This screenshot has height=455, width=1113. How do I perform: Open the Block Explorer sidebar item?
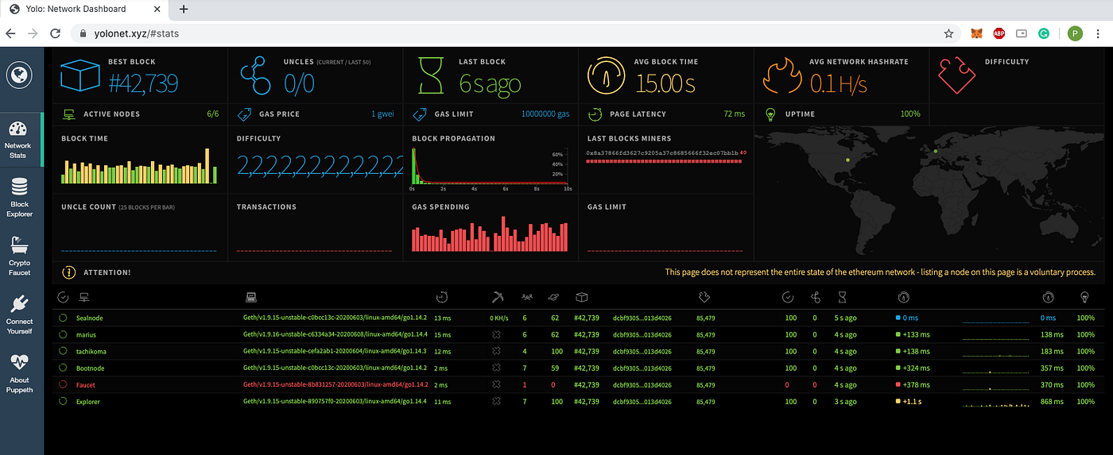point(19,198)
